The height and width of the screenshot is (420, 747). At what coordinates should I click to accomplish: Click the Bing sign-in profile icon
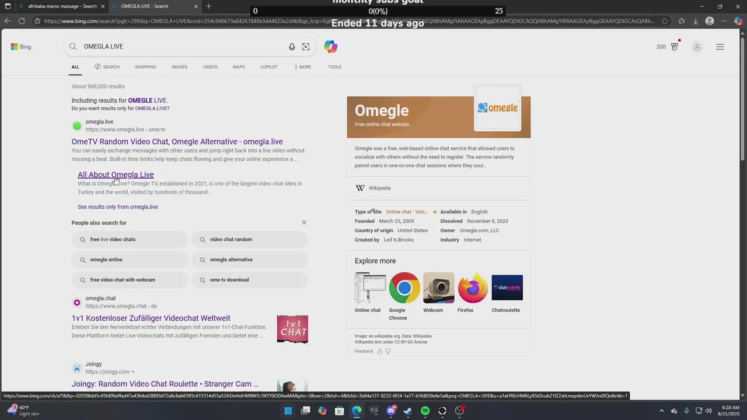(x=697, y=47)
